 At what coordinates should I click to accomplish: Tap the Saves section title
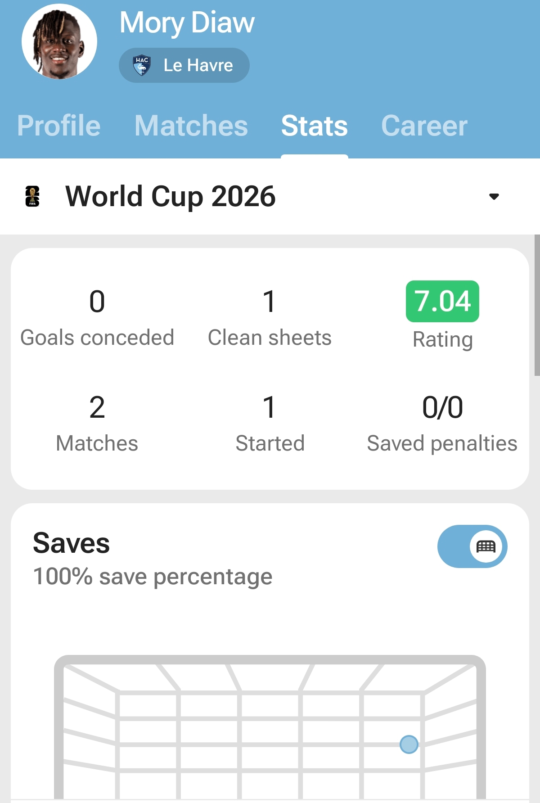[72, 543]
